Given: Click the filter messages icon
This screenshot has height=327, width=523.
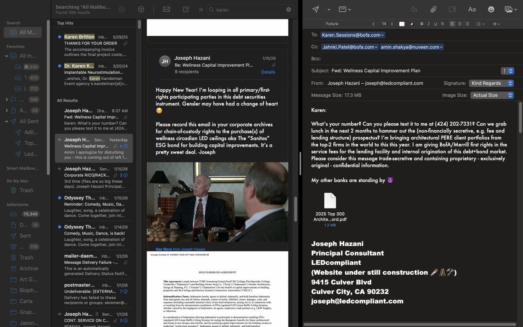Looking at the screenshot, I should (x=141, y=9).
